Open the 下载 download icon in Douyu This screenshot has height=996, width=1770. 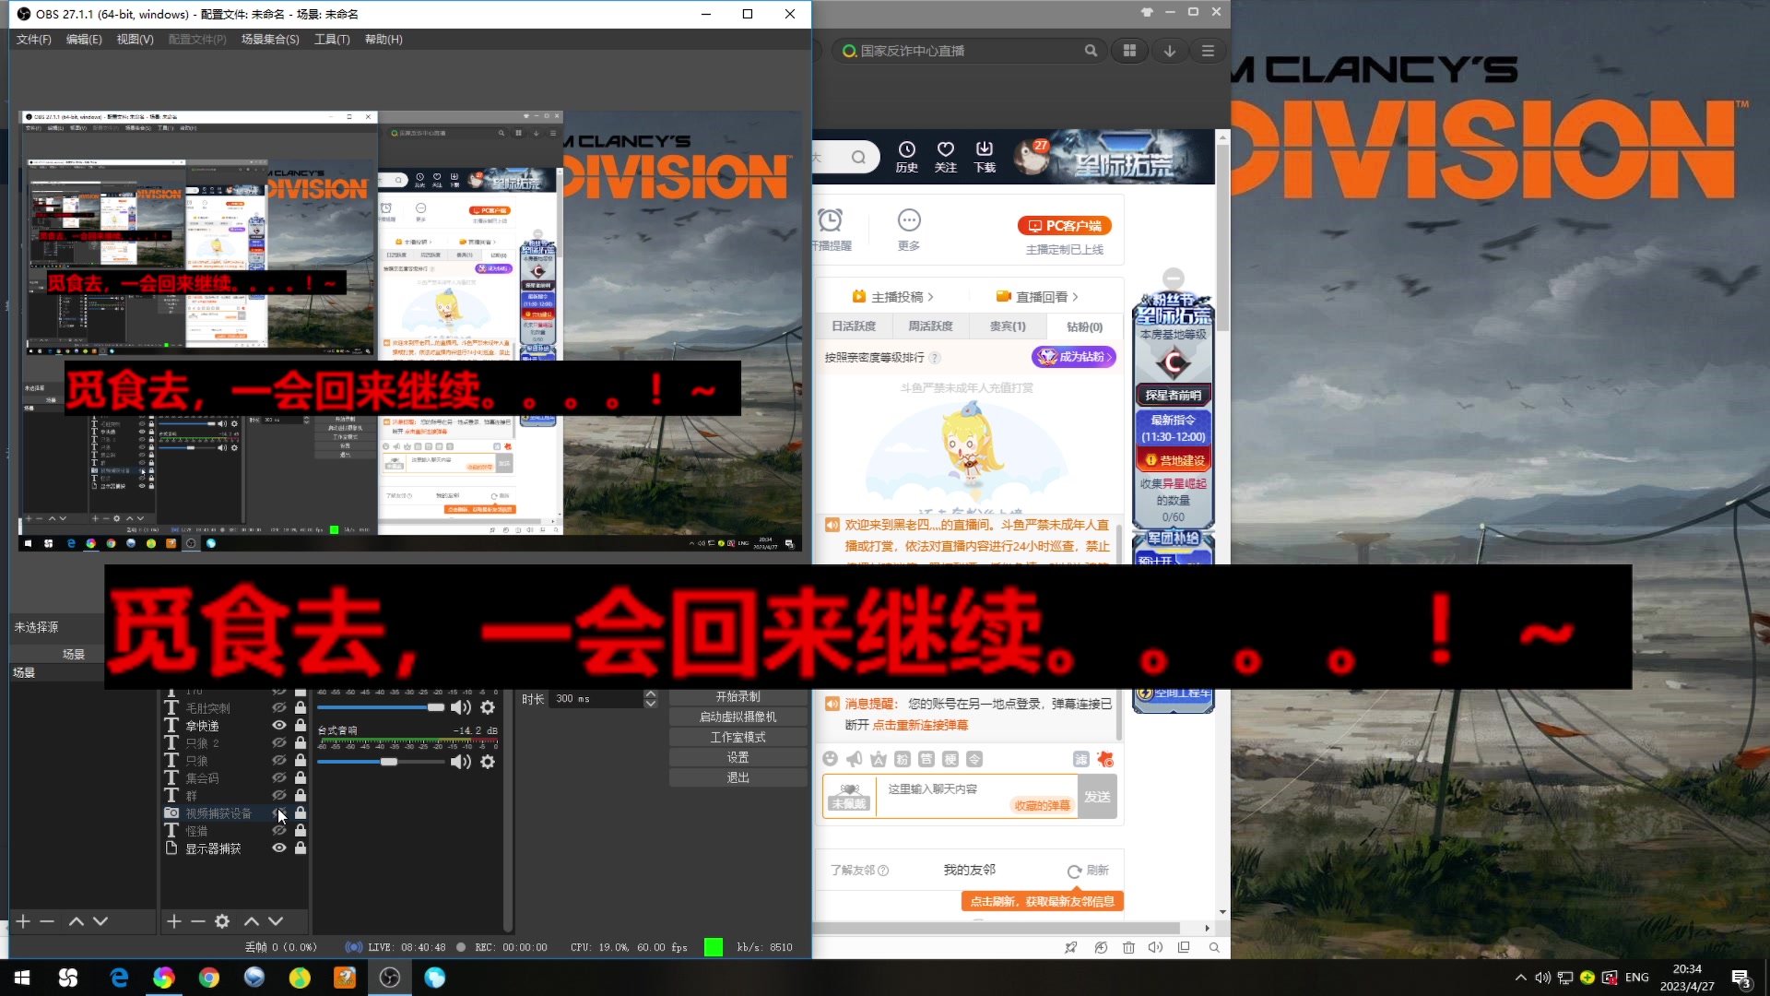(x=985, y=156)
